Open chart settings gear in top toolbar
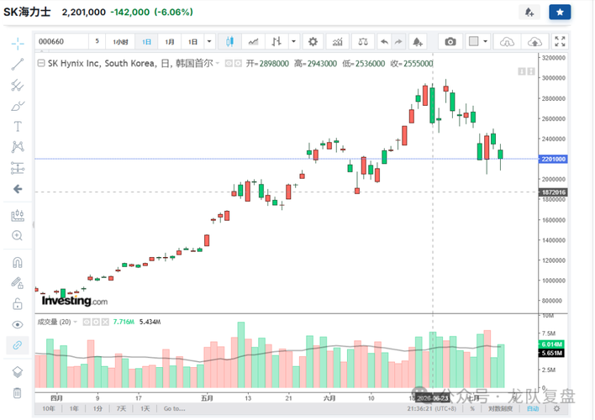Screen dimensions: 595x420 313,42
